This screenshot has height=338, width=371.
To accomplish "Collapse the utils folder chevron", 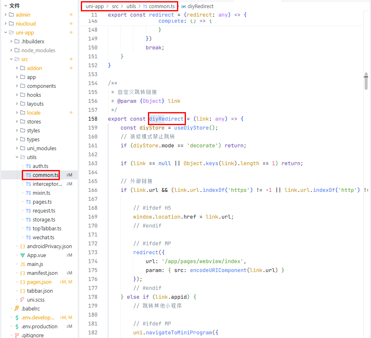I will (x=17, y=157).
